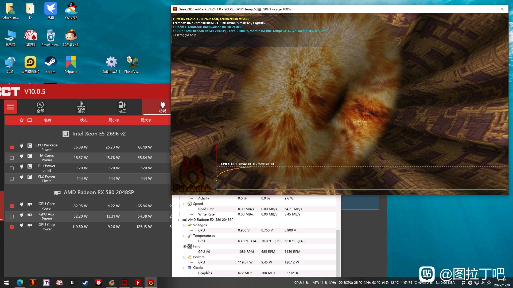Click the Typora T icon in taskbar

pos(46,283)
